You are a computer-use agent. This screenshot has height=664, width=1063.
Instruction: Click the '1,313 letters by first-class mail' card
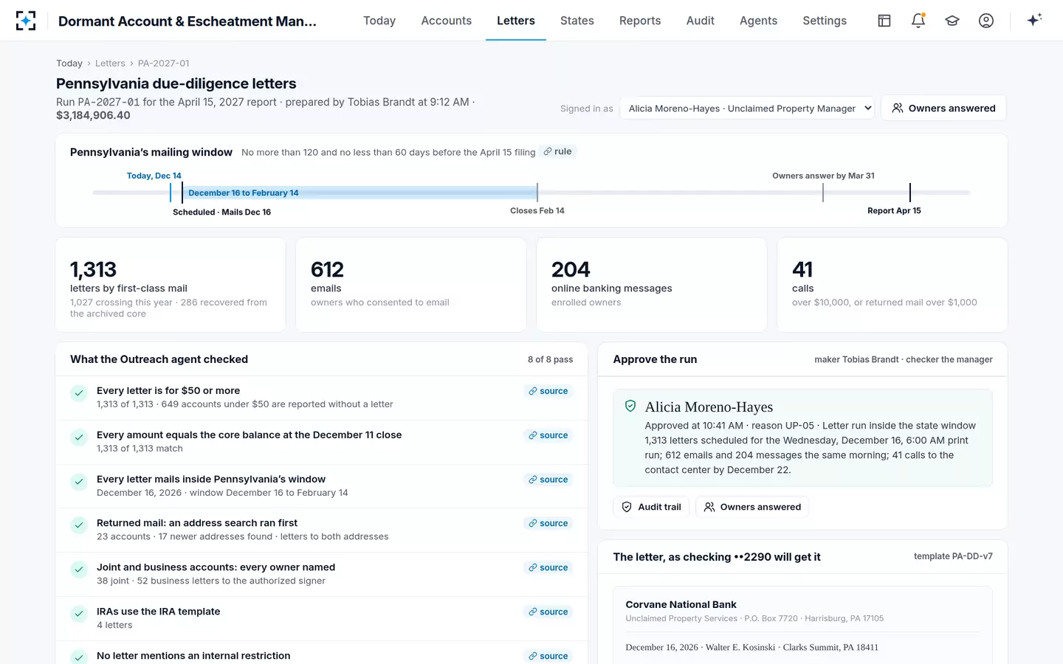(171, 285)
